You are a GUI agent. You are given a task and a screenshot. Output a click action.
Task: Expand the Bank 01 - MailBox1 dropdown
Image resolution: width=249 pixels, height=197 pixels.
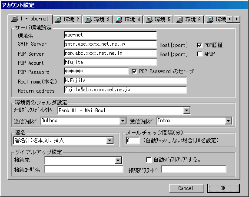[186, 110]
